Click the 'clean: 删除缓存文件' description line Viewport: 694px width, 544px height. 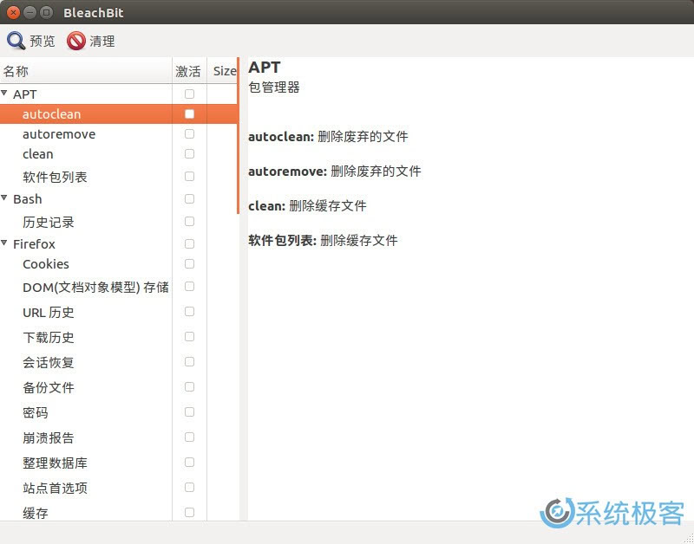click(x=307, y=205)
